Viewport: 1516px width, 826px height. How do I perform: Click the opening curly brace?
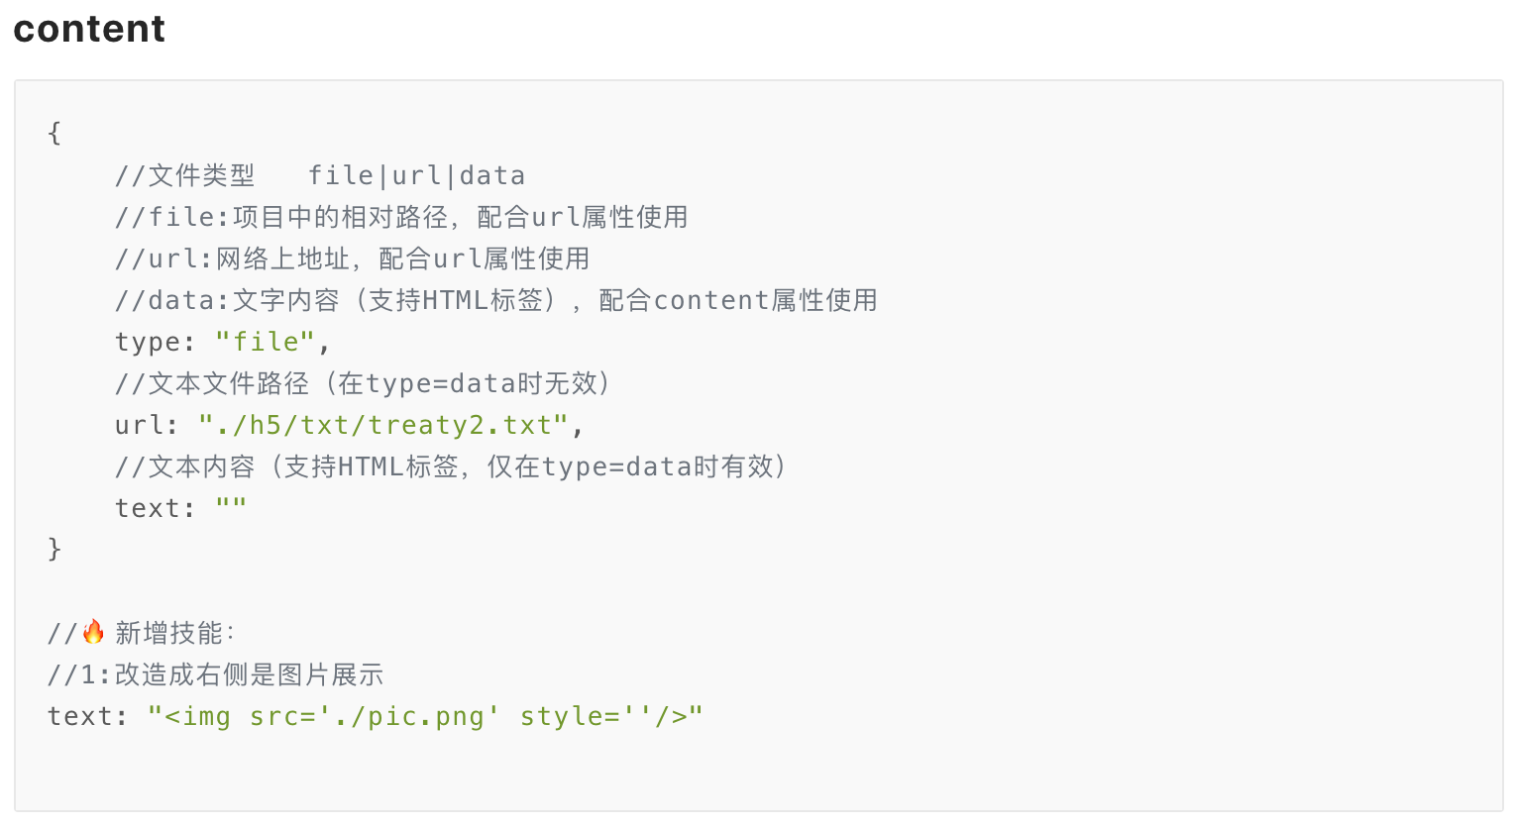54,133
